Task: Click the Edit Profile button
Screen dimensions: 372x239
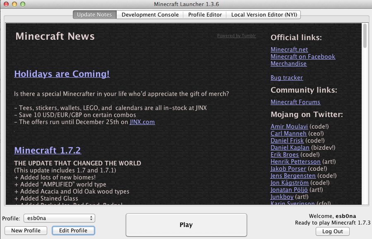Action: (73, 230)
